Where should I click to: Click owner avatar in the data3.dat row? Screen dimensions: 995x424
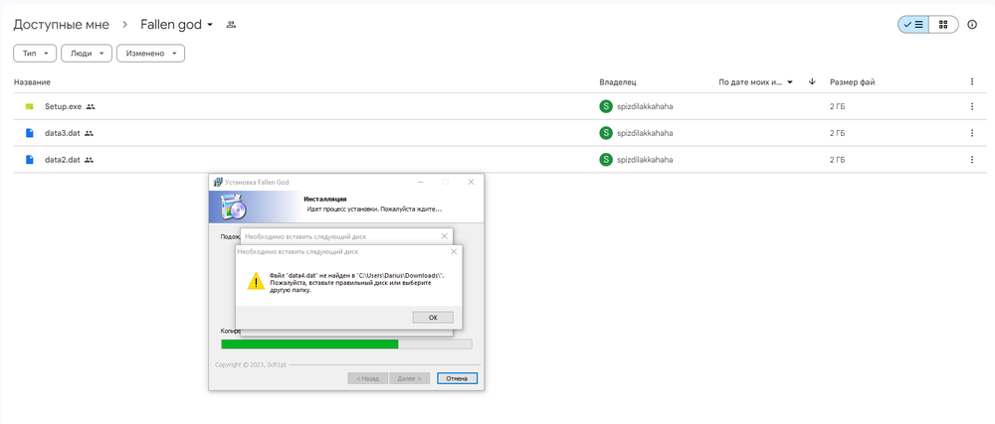click(605, 133)
